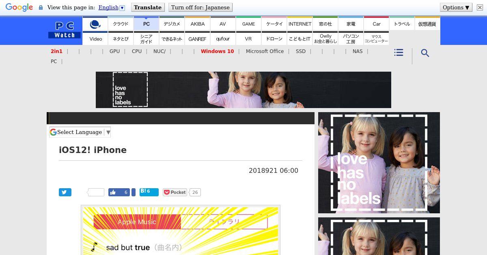This screenshot has height=255, width=487.
Task: Open the クラウド tab
Action: (121, 24)
